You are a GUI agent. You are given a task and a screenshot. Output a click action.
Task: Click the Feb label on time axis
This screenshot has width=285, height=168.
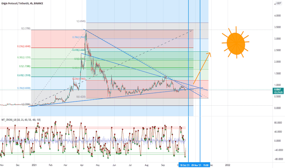coord(50,165)
